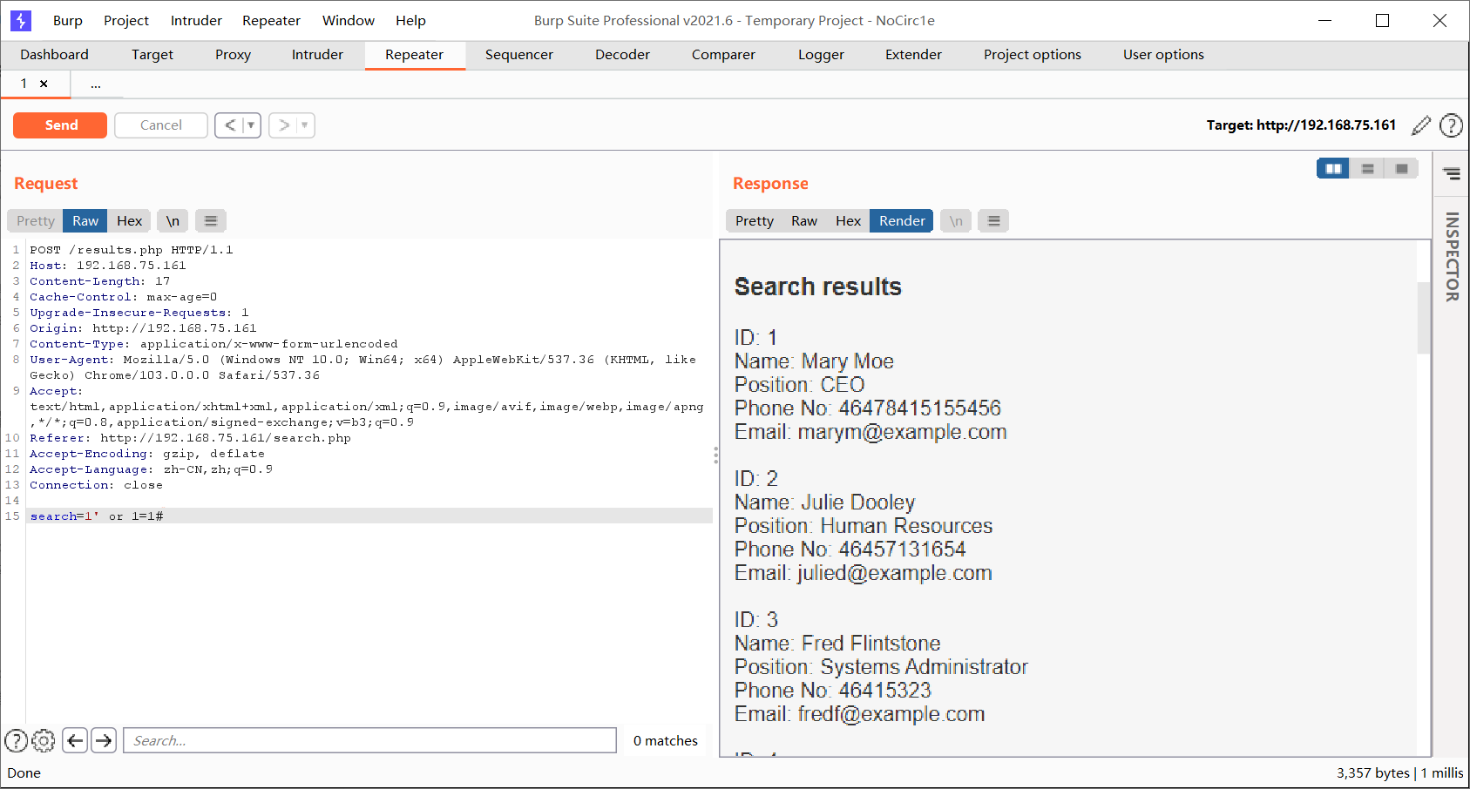The height and width of the screenshot is (789, 1470).
Task: Open the Project menu
Action: 126,20
